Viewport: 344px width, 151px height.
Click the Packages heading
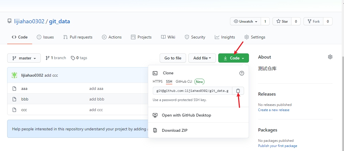pyautogui.click(x=268, y=130)
